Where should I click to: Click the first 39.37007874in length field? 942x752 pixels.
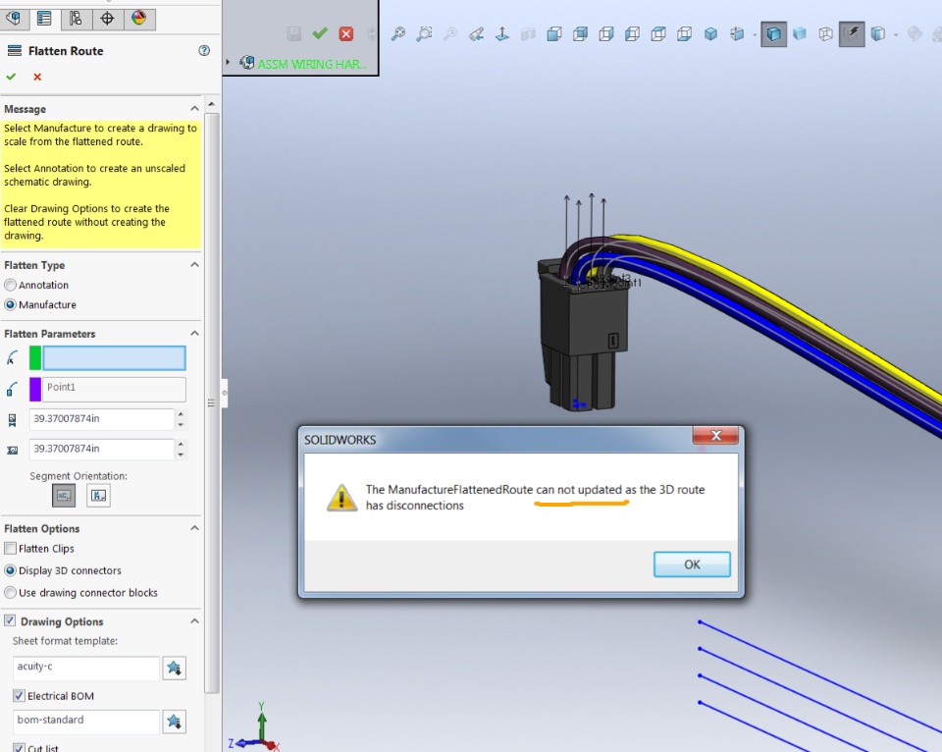[101, 419]
